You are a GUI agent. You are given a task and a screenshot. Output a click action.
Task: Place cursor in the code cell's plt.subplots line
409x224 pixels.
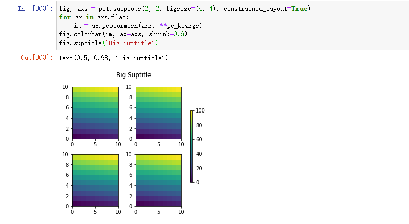tap(184, 9)
